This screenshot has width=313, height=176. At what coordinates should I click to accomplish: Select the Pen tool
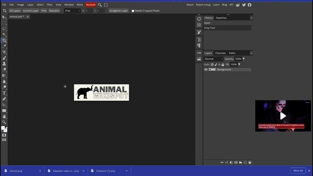4,99
